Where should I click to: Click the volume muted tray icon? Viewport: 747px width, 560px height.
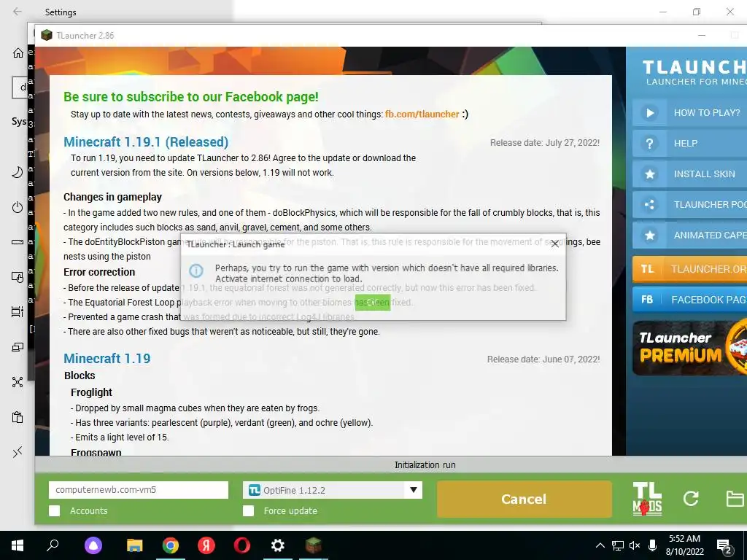(x=634, y=545)
